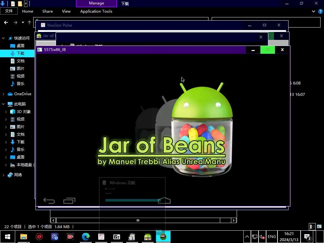Expand 本地磁盘 tree node
324x243 pixels.
point(6,165)
